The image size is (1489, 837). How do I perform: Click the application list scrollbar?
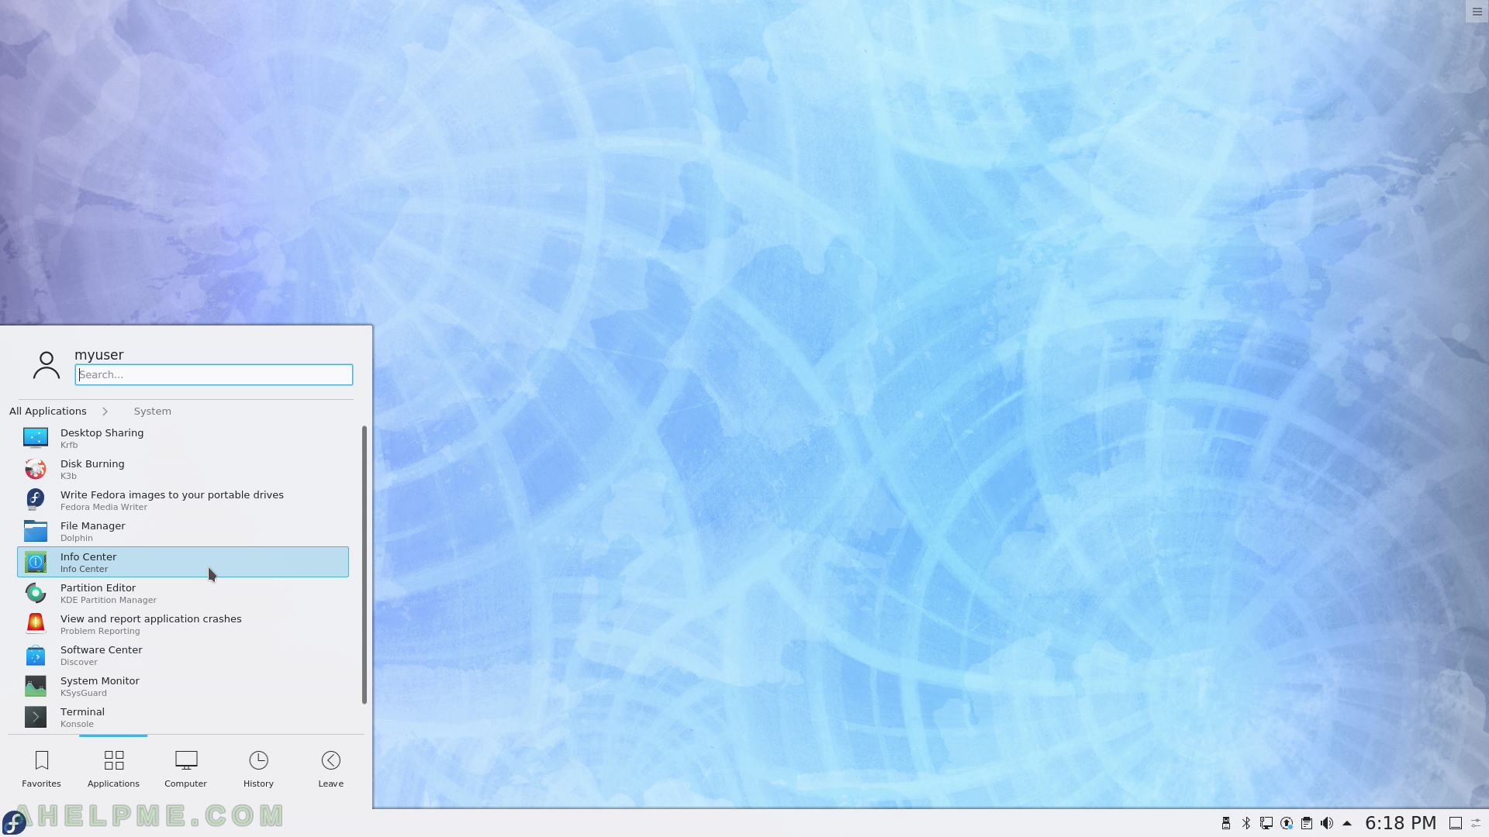pos(364,564)
